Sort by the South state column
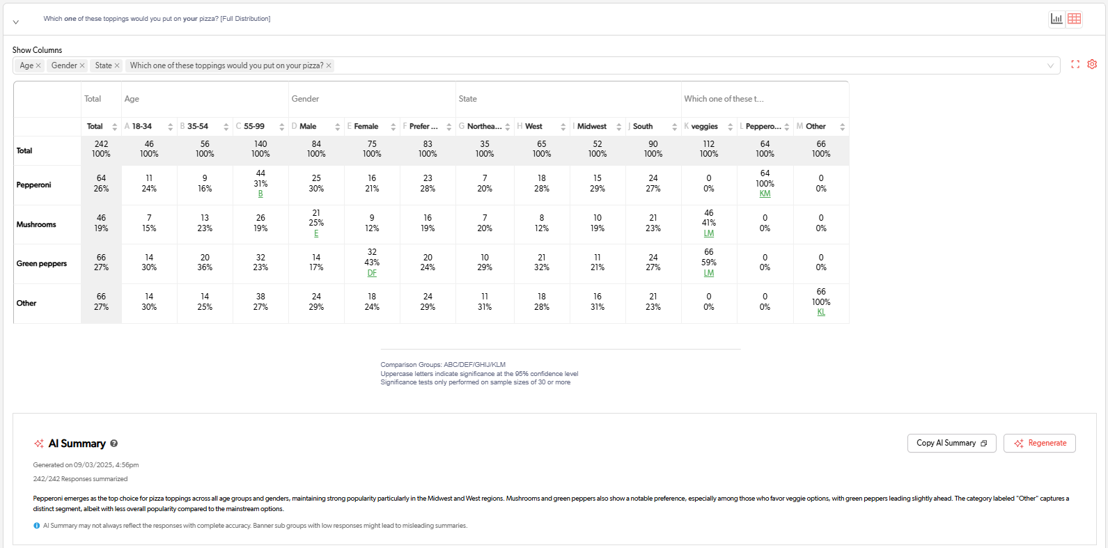The width and height of the screenshot is (1108, 548). pyautogui.click(x=674, y=127)
